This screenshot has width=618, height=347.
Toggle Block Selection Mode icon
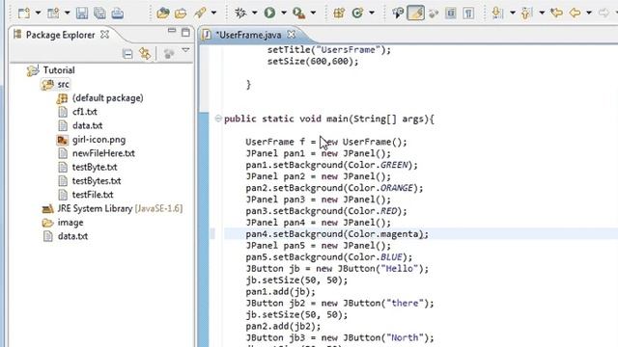(451, 13)
